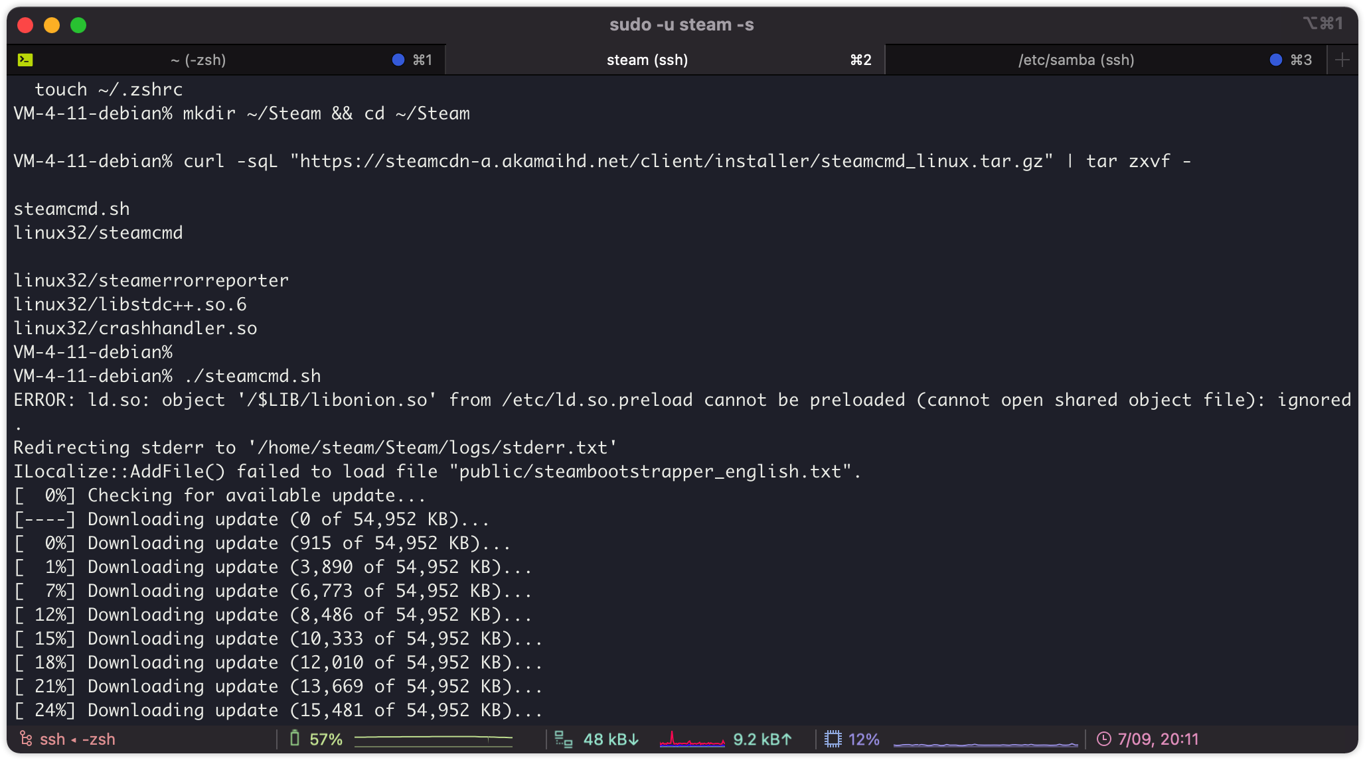Click the 7/09, 20:11 date time label

1158,739
